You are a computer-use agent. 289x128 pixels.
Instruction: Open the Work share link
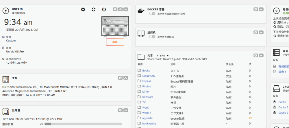coord(145,108)
